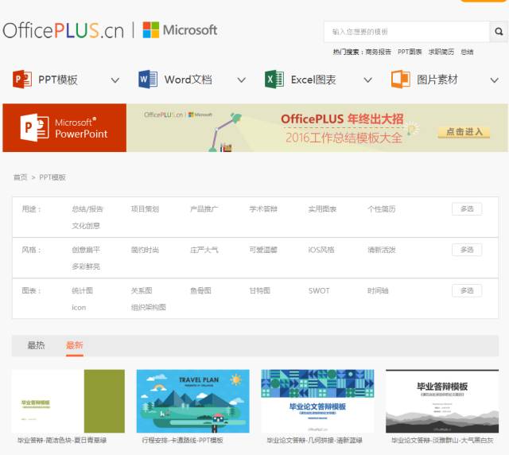Click caption 毕业答辩-简洁色块-夏日青草绿
The height and width of the screenshot is (455, 509).
(62, 441)
